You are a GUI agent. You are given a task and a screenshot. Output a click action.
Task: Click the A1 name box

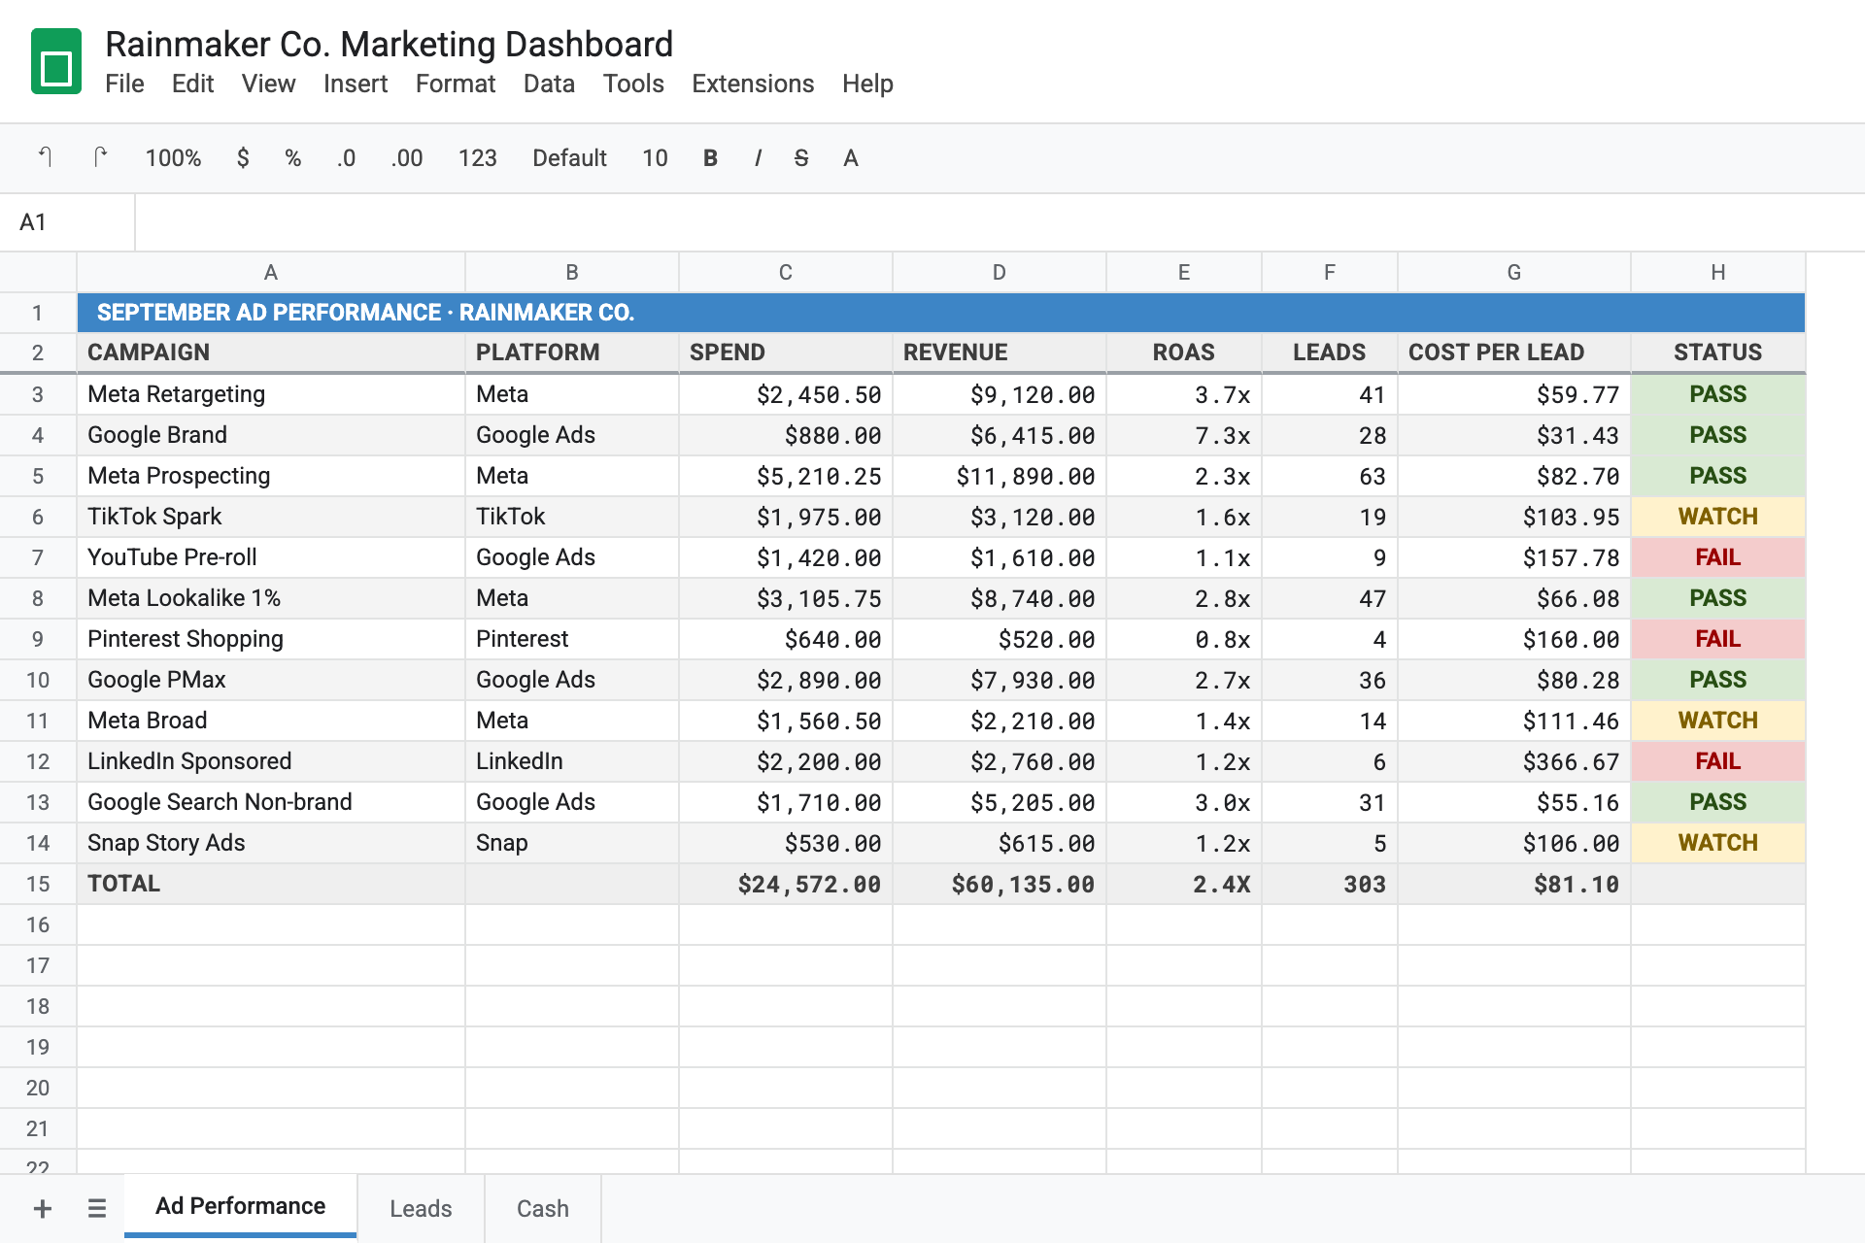coord(67,222)
